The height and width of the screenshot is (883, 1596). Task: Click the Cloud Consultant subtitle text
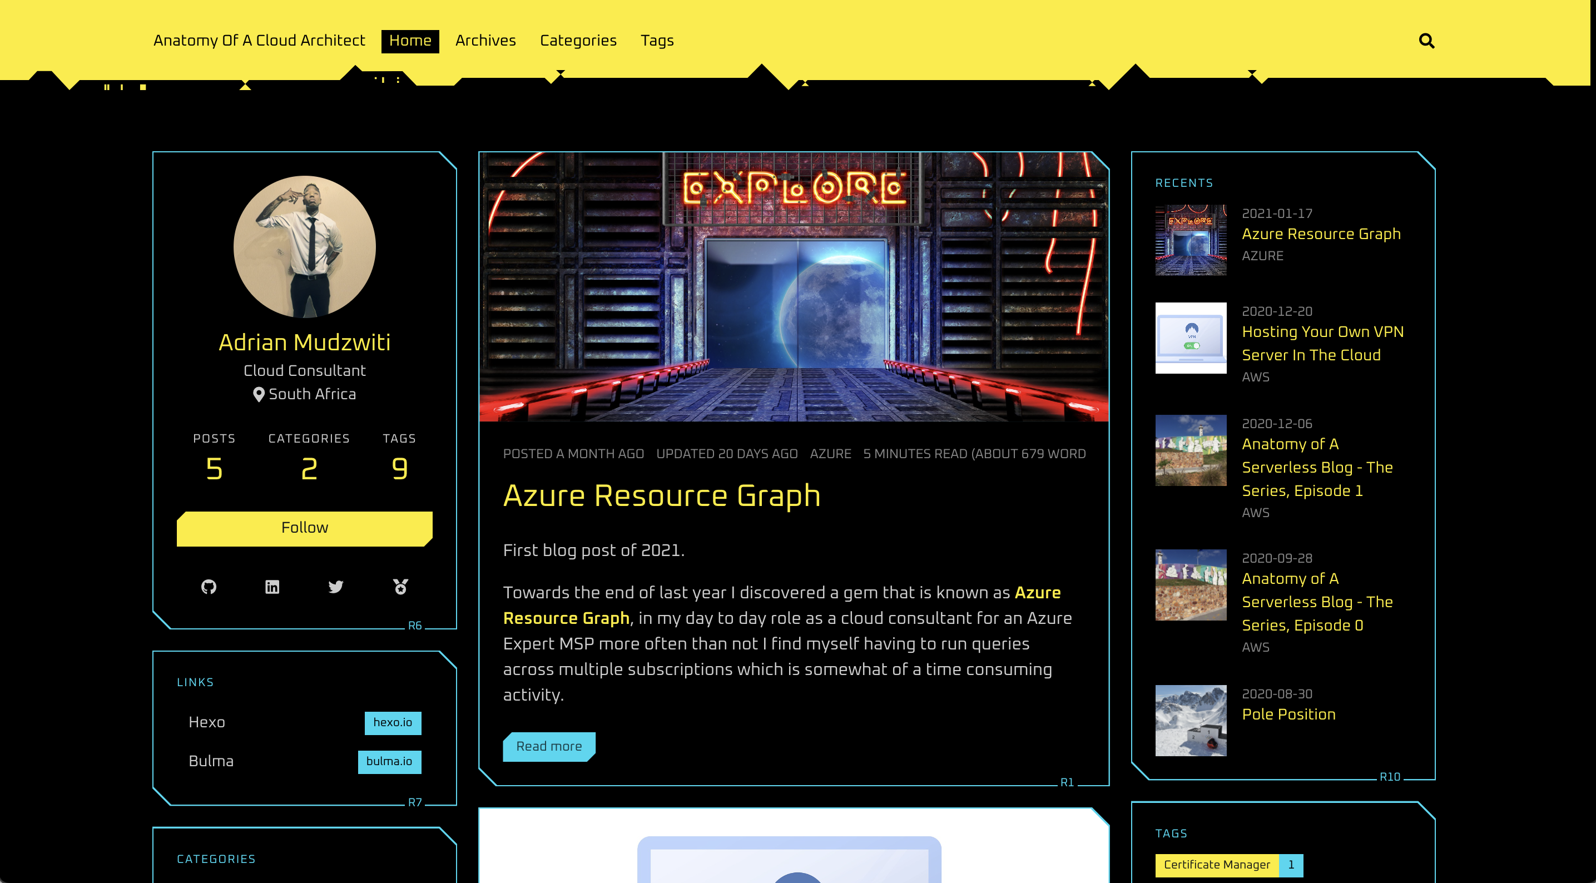304,370
